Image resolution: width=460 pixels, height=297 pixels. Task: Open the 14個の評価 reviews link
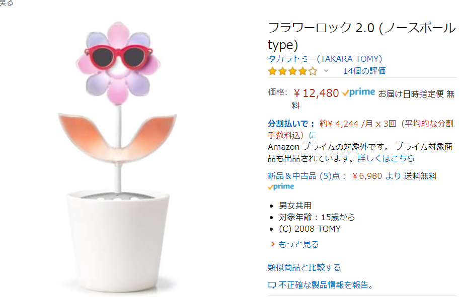364,71
